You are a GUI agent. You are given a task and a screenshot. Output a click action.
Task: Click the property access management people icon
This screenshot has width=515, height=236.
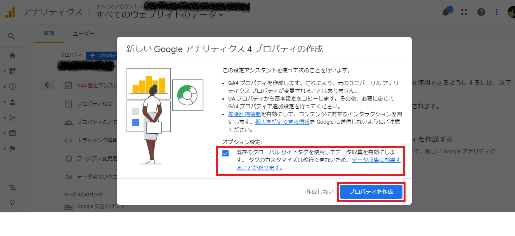(68, 122)
